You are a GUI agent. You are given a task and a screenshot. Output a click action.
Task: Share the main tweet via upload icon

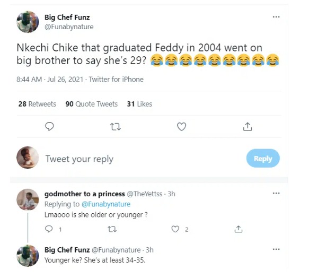(248, 127)
